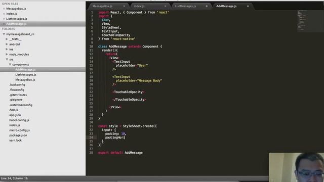Click line number 31 in gutter

tap(91, 126)
